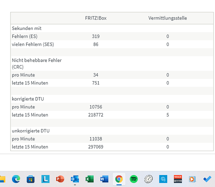Select 'pro Minute' label in the 10756 row
Image resolution: width=215 pixels, height=187 pixels.
click(x=23, y=107)
